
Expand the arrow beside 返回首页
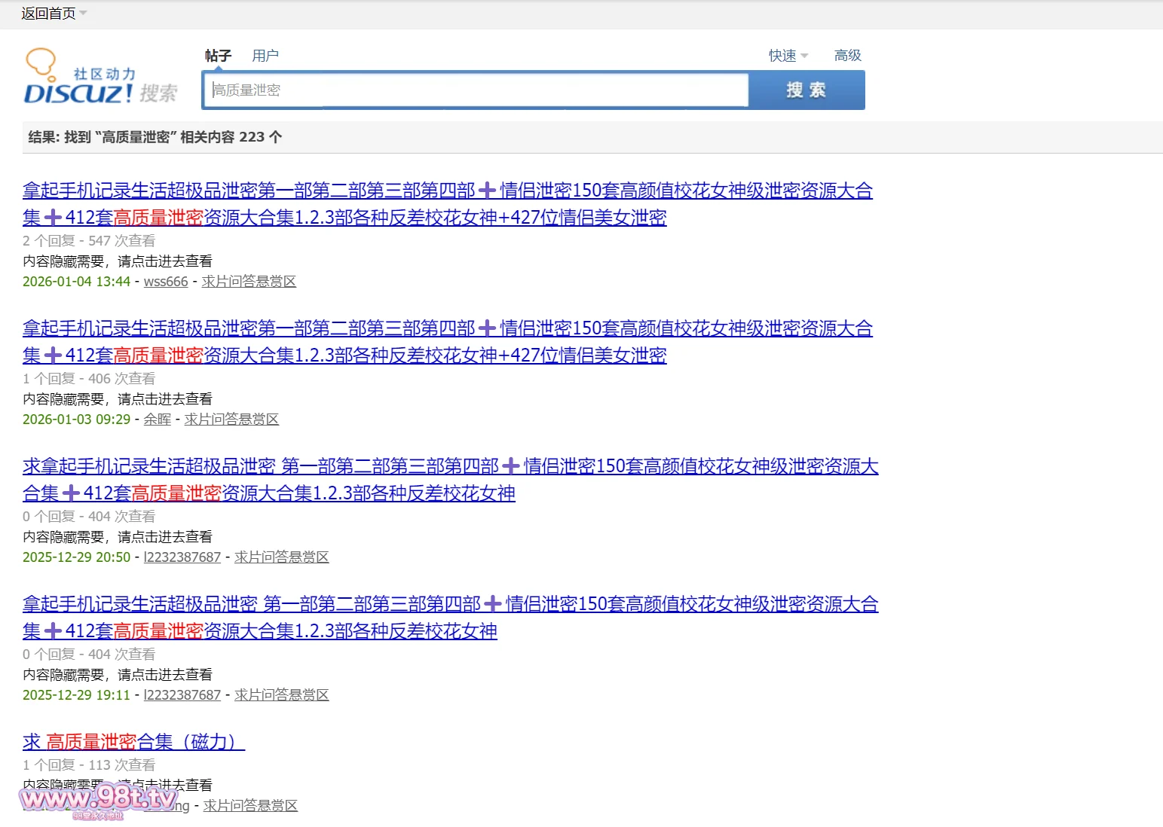click(83, 14)
